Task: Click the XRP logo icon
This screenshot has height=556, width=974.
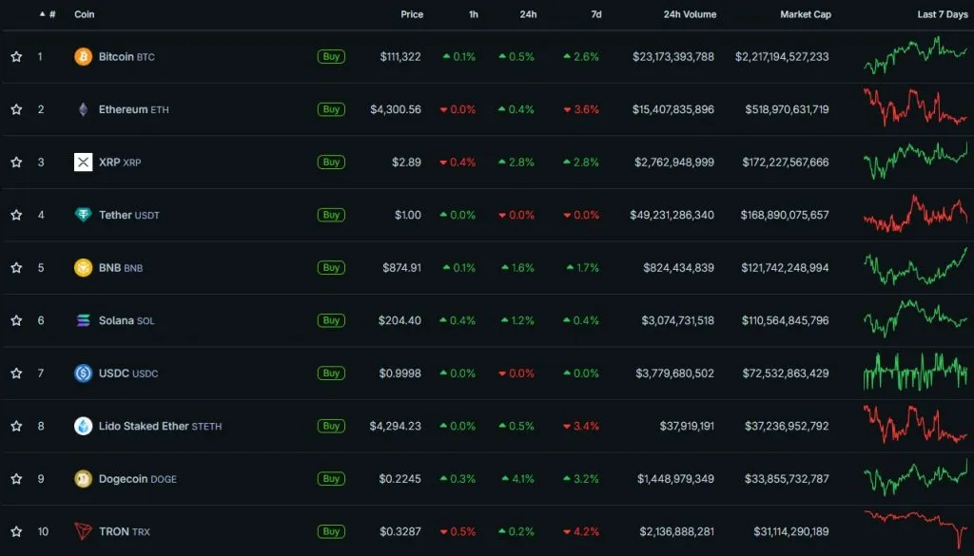Action: [83, 163]
